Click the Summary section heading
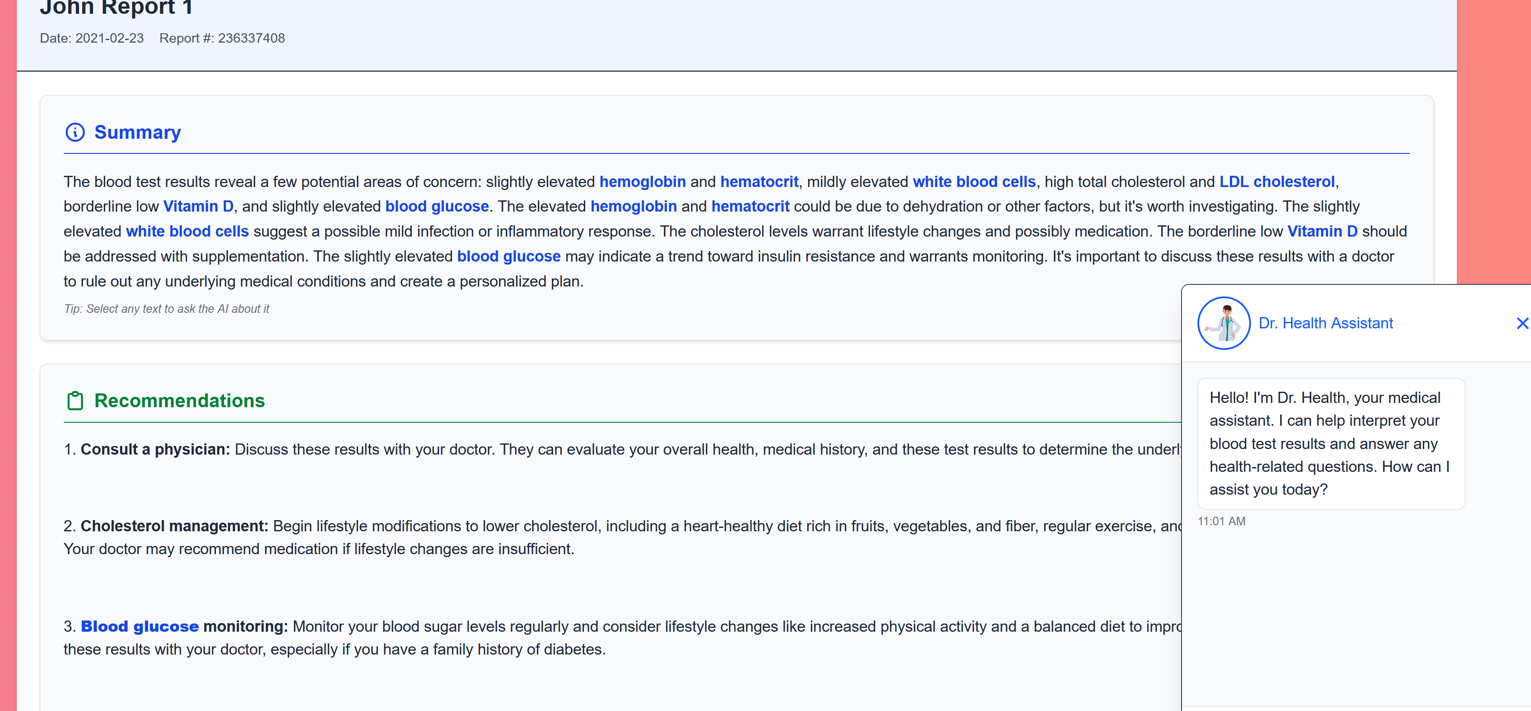Screen dimensions: 1531x711 coord(137,132)
